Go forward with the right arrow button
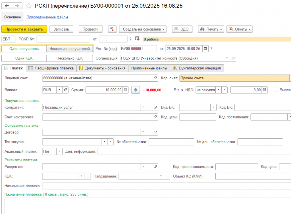Viewport: 291px width, 214px height. [17, 6]
